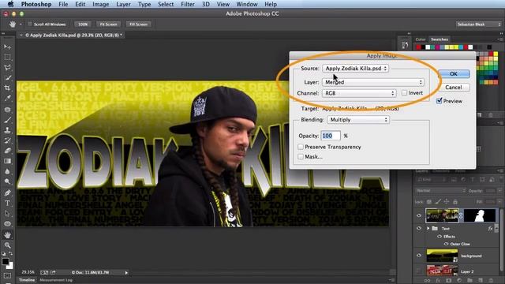Toggle the Invert checkbox
The image size is (505, 284).
pos(404,93)
